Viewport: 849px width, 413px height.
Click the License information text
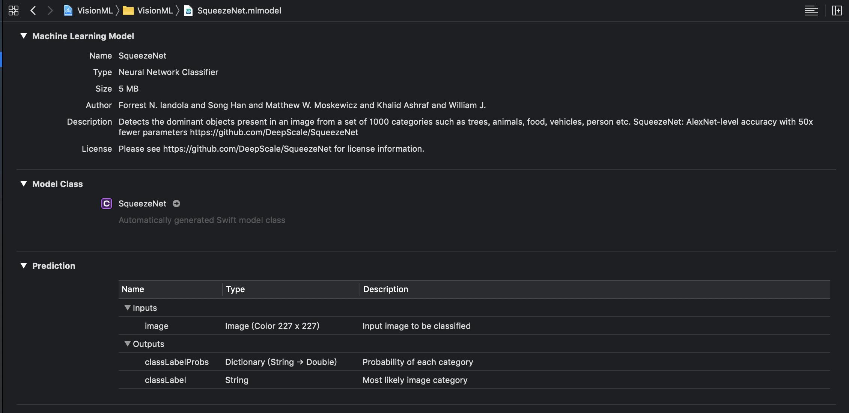271,149
